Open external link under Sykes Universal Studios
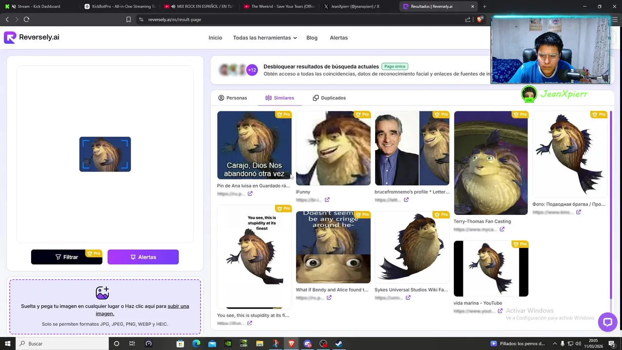The width and height of the screenshot is (622, 350). point(408,297)
